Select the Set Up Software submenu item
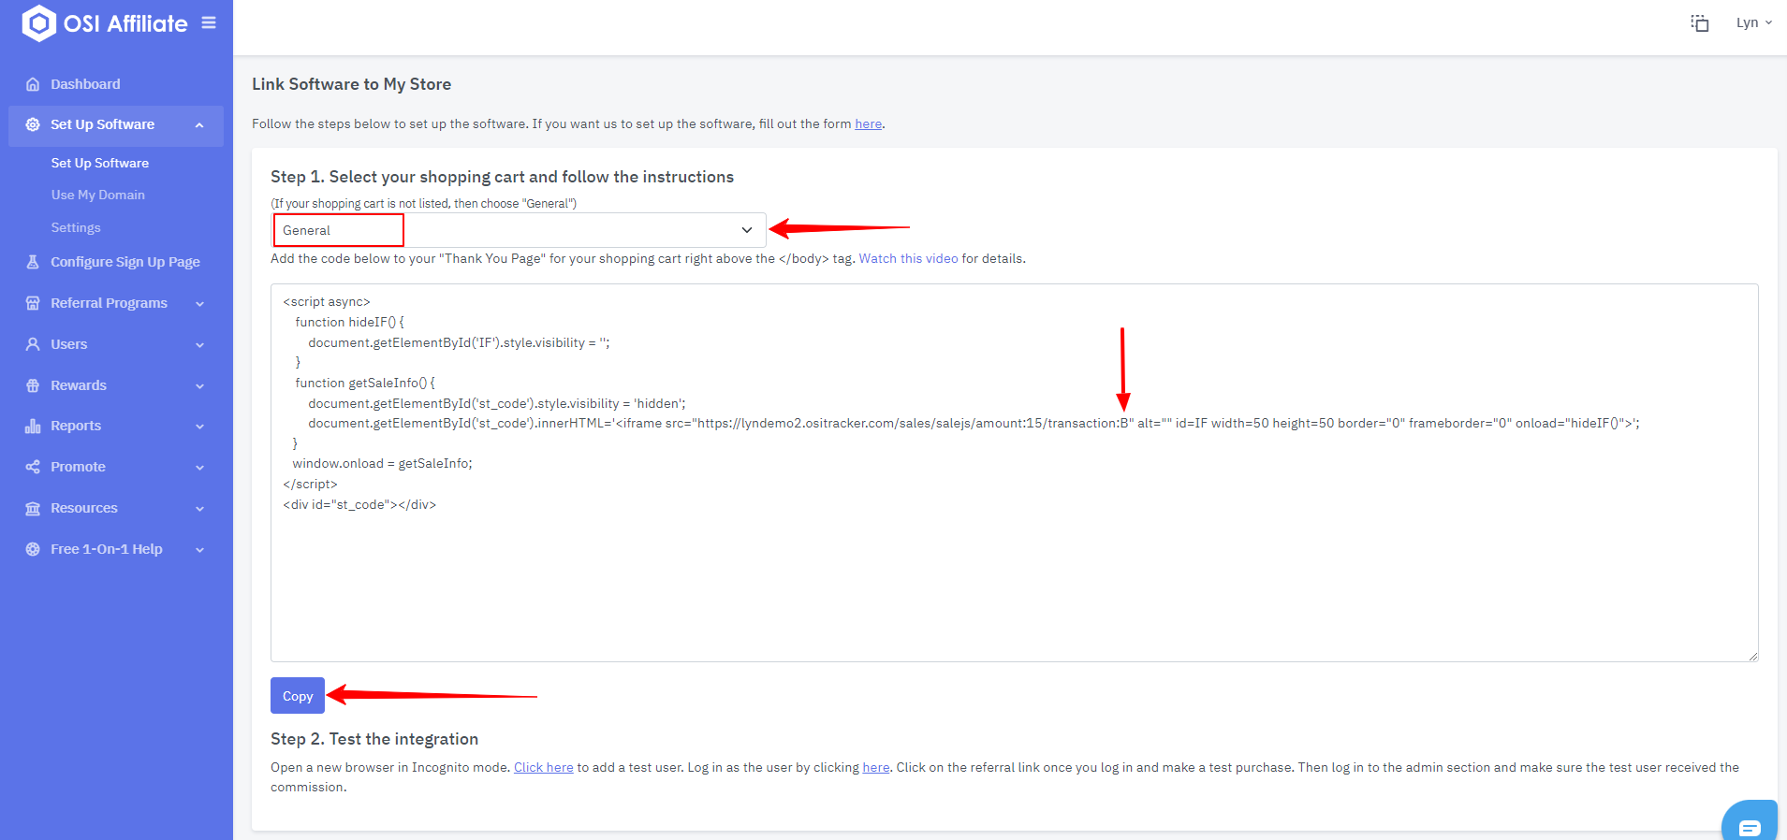This screenshot has width=1787, height=840. pos(100,163)
